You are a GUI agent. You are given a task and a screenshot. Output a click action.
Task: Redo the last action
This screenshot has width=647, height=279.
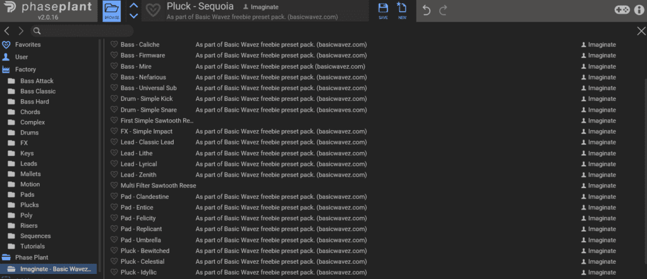coord(443,11)
